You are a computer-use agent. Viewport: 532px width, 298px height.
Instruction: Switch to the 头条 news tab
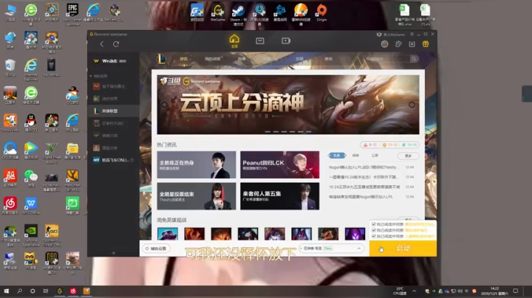click(x=337, y=156)
